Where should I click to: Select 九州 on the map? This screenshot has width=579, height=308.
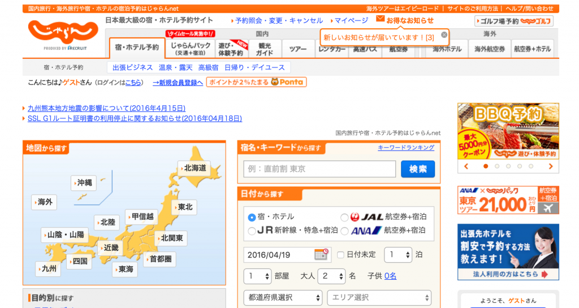click(x=48, y=269)
